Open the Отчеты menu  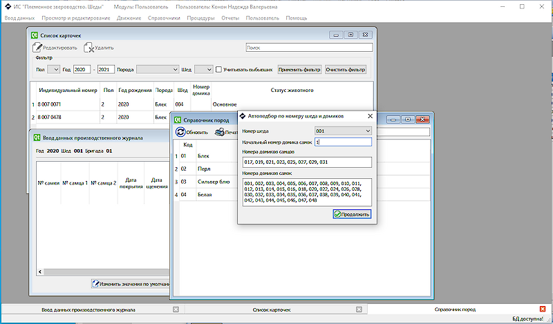pyautogui.click(x=229, y=18)
